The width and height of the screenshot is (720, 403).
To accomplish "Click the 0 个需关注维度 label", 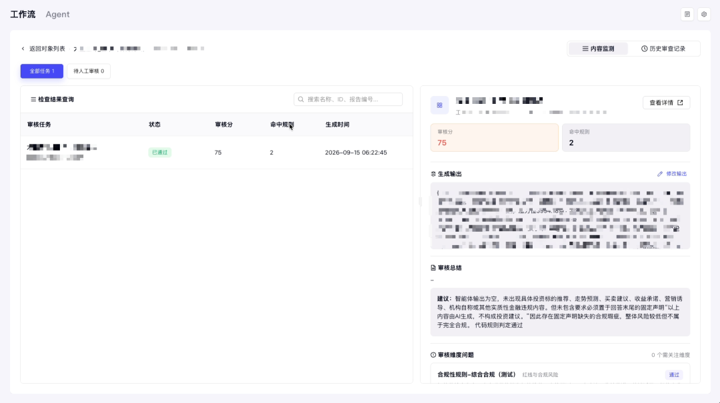I will click(x=671, y=355).
